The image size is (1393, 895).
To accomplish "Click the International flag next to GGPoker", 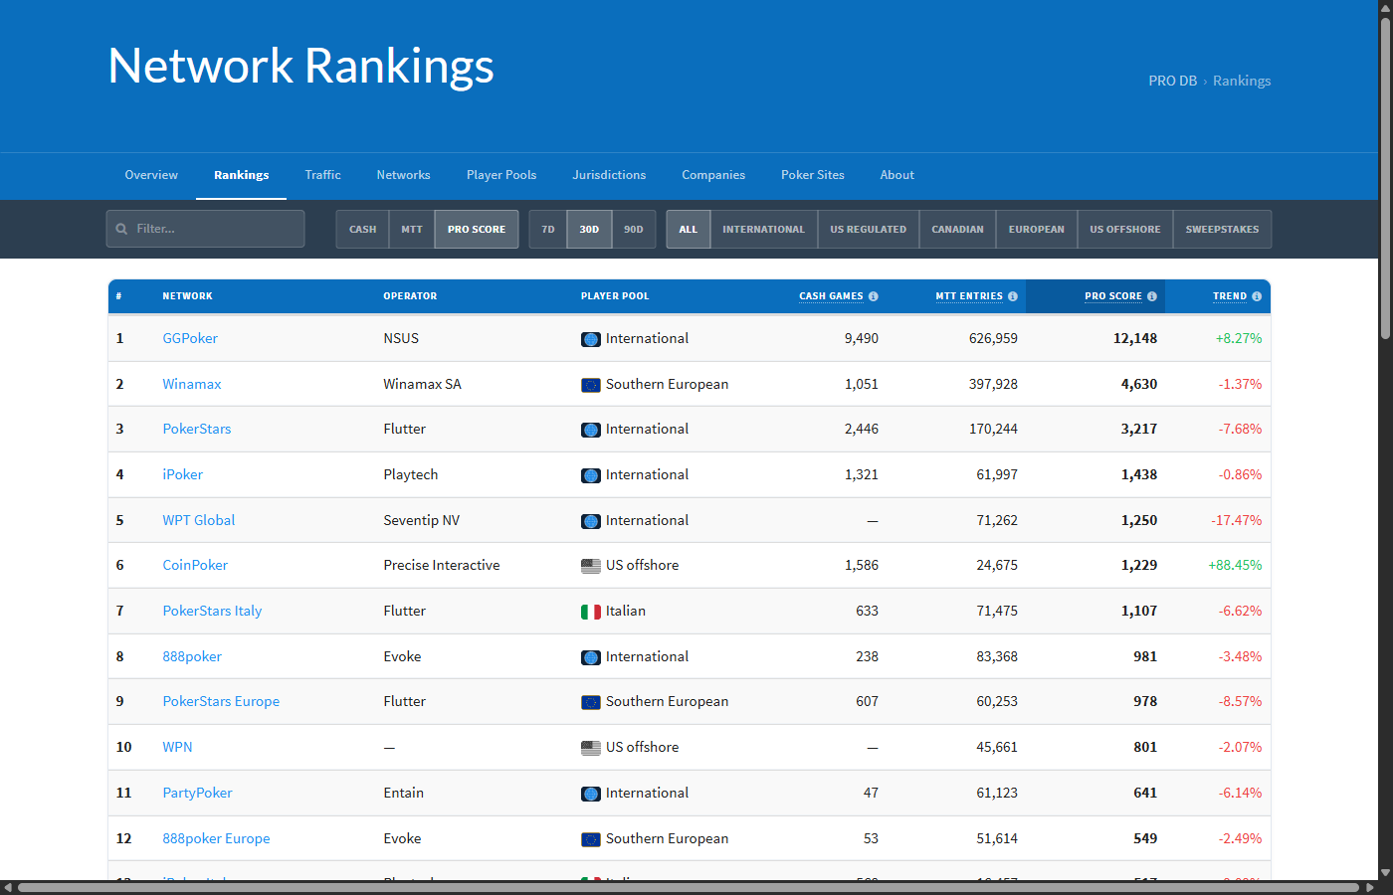I will pos(590,338).
